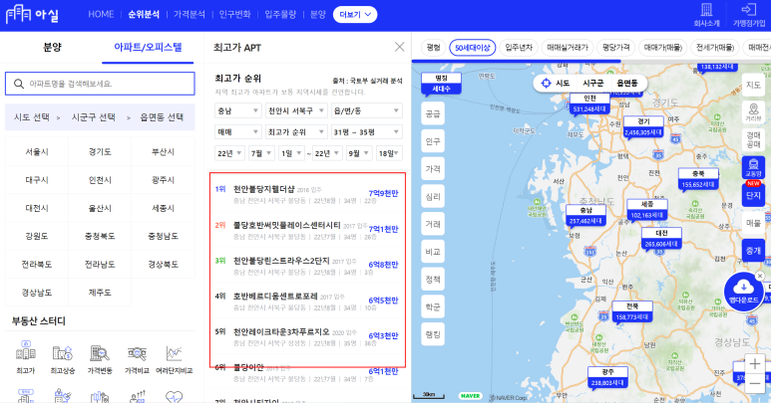The height and width of the screenshot is (403, 771).
Task: Select 제주도 region
Action: pyautogui.click(x=100, y=293)
